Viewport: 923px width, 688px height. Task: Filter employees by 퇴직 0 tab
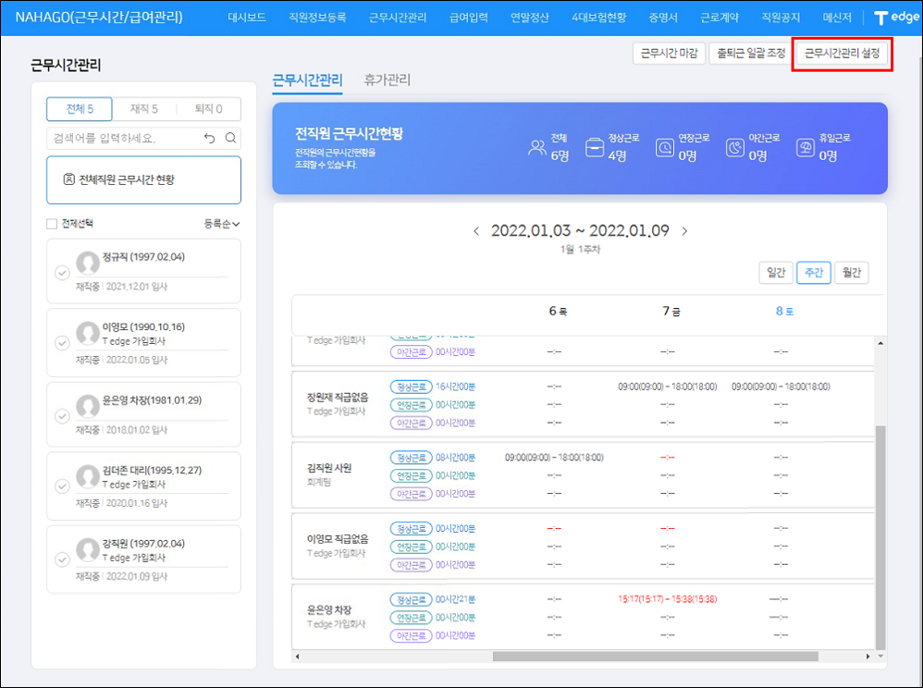click(x=208, y=109)
